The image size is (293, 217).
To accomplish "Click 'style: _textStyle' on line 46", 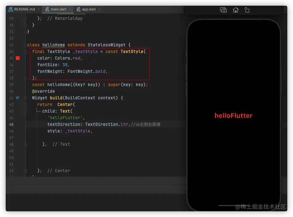I will point(69,131).
